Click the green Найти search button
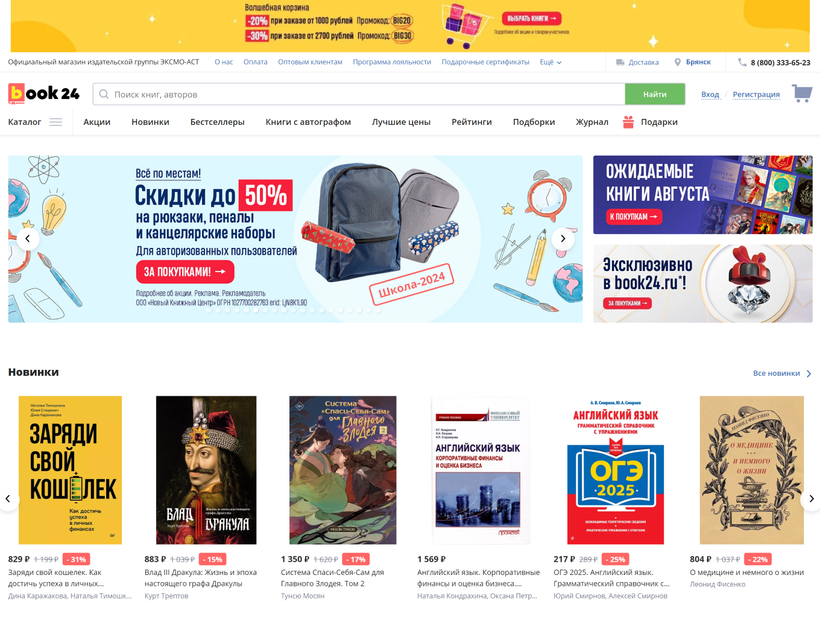 [x=655, y=94]
